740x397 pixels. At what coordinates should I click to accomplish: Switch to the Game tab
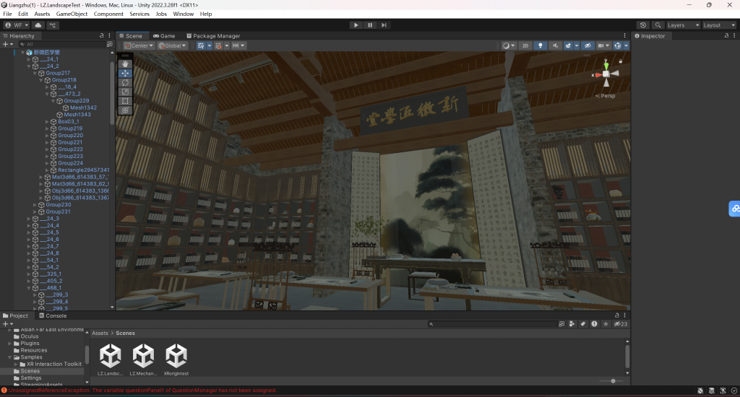164,36
